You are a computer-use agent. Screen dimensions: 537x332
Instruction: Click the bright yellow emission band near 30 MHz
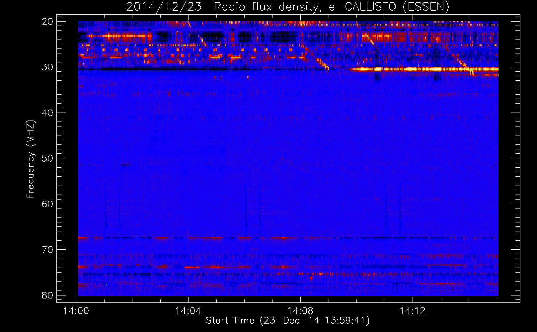pyautogui.click(x=424, y=69)
